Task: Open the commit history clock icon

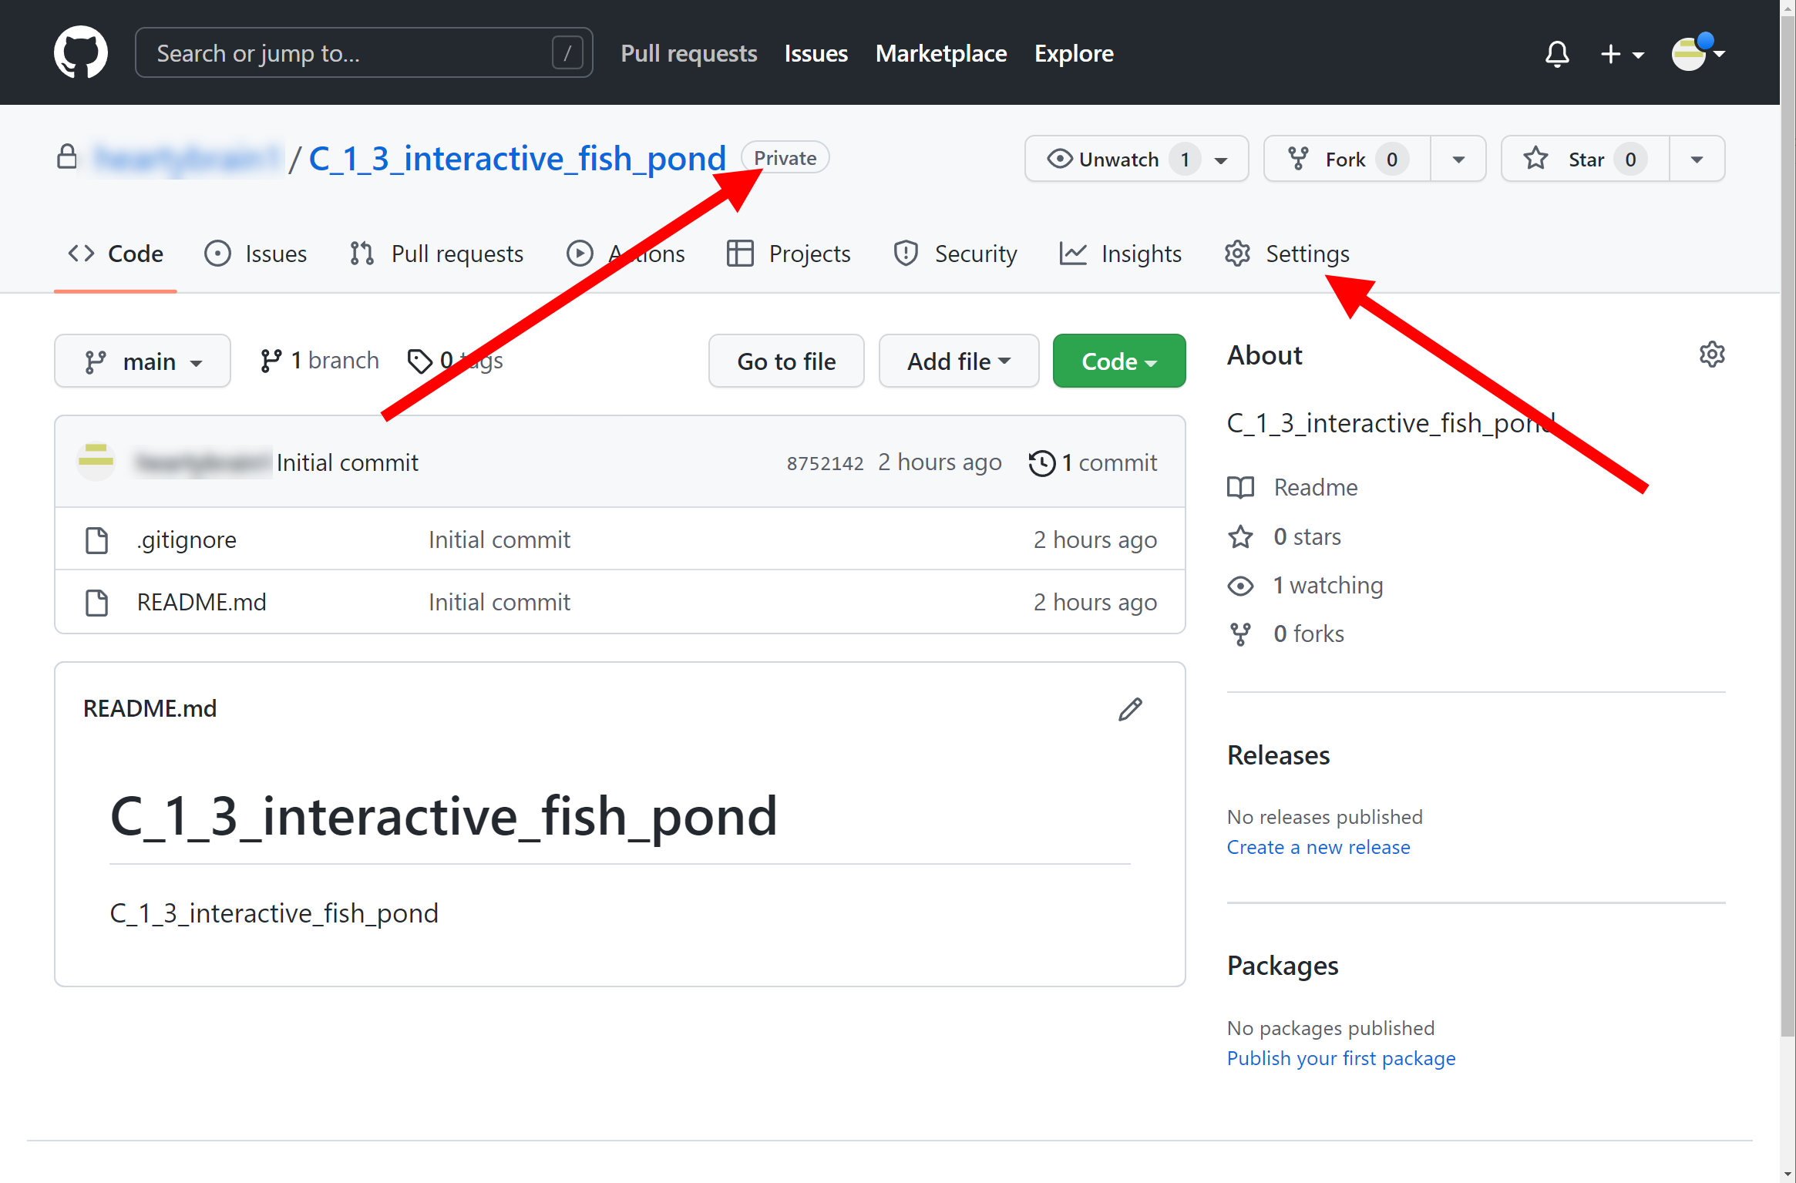Action: tap(1042, 462)
